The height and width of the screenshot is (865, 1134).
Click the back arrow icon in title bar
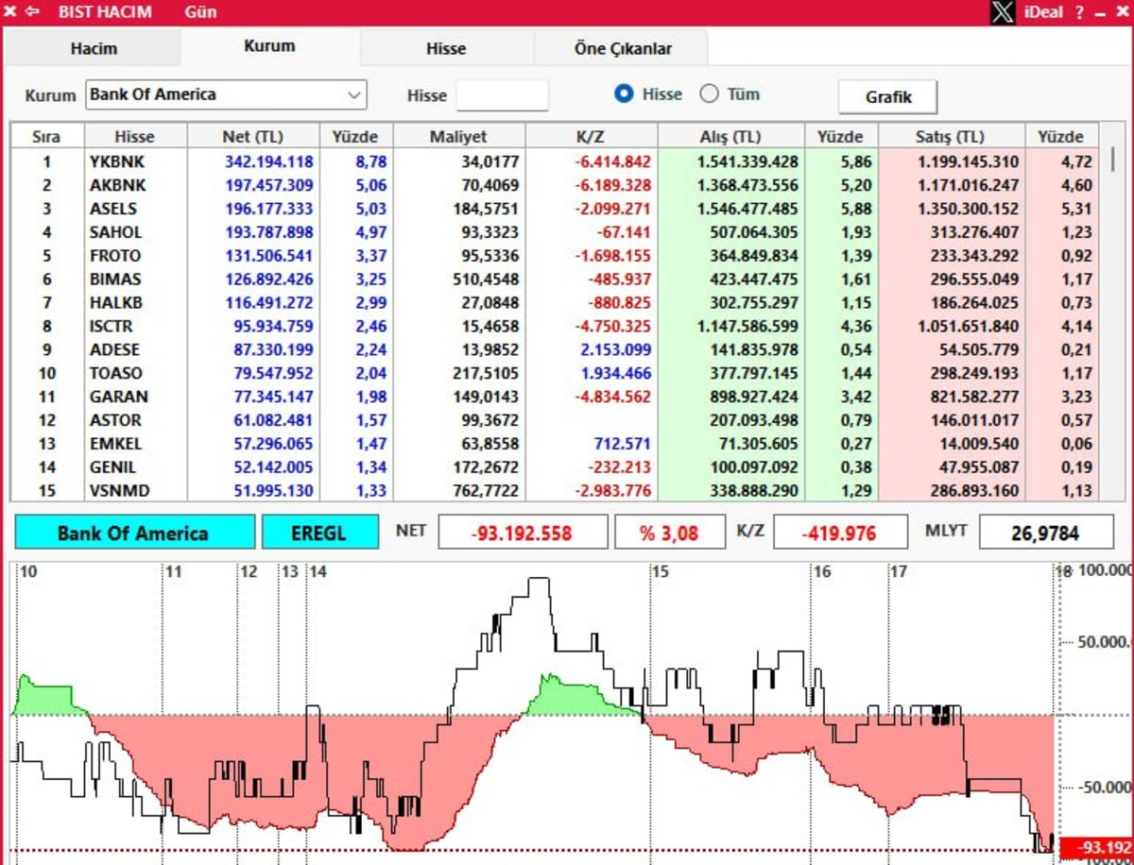[x=32, y=12]
